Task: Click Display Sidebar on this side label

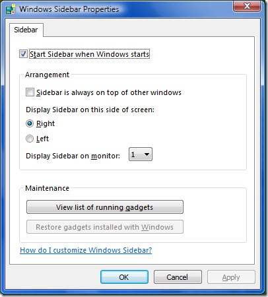Action: 90,110
